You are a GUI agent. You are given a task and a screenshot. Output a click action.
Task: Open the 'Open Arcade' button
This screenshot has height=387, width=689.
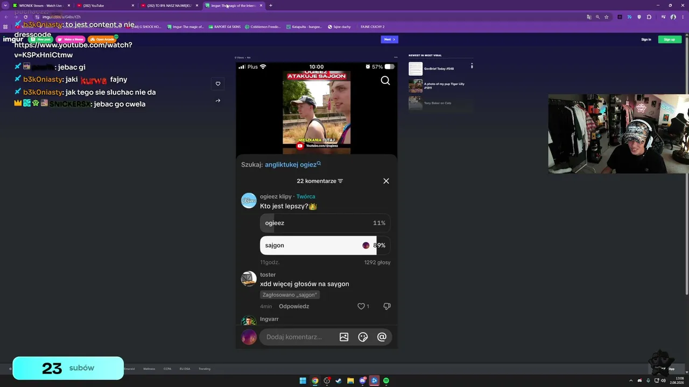point(102,39)
